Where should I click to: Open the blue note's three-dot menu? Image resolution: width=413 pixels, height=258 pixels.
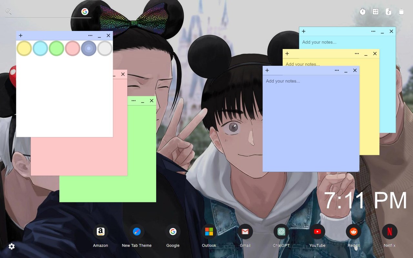[337, 70]
